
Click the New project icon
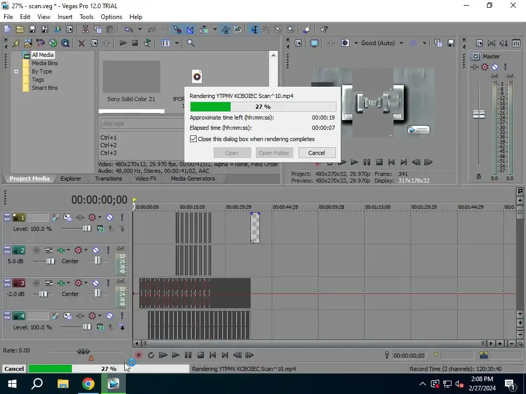pos(7,29)
